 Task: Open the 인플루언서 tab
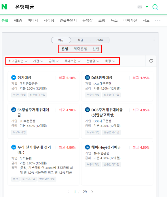(x=68, y=20)
